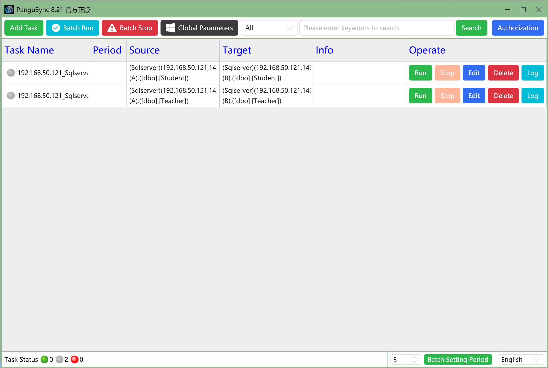Click the green running status indicator

(x=44, y=359)
